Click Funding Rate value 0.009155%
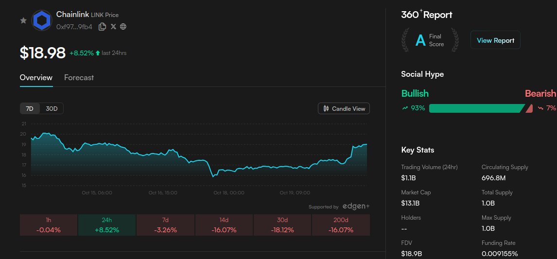The image size is (557, 259). [500, 254]
